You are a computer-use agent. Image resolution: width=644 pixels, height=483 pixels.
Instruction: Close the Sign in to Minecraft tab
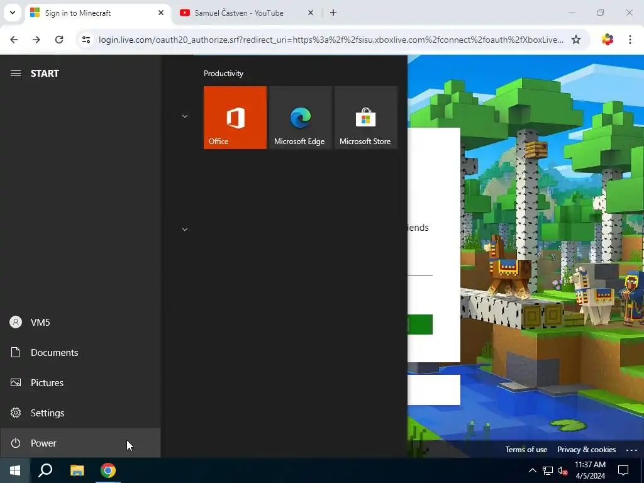(x=161, y=13)
